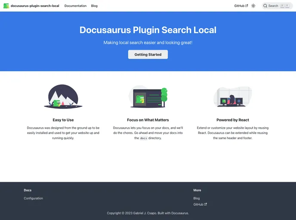296x220 pixels.
Task: Click the inline 'docs' code text
Action: tap(143, 138)
